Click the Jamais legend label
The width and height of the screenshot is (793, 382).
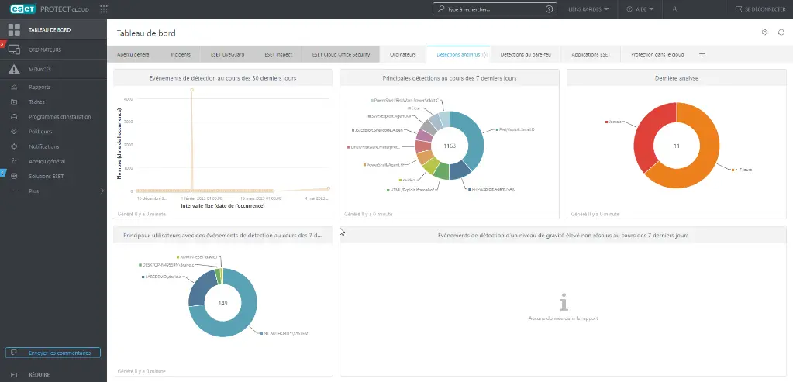pyautogui.click(x=612, y=122)
